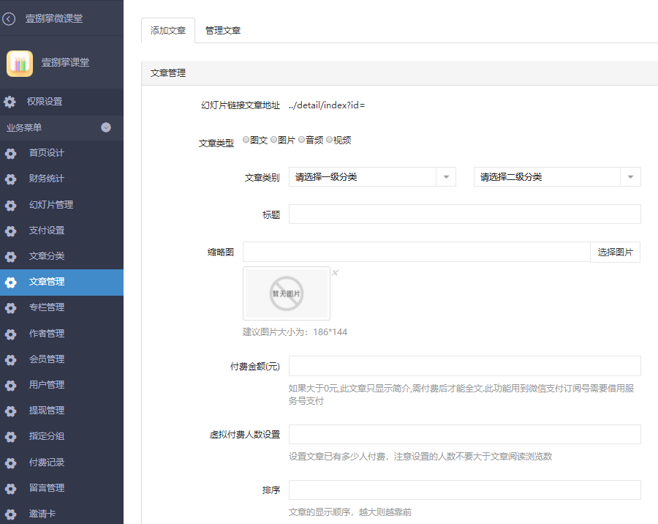The width and height of the screenshot is (658, 524).
Task: Click the ../detail/index?id= link address text
Action: pyautogui.click(x=327, y=105)
